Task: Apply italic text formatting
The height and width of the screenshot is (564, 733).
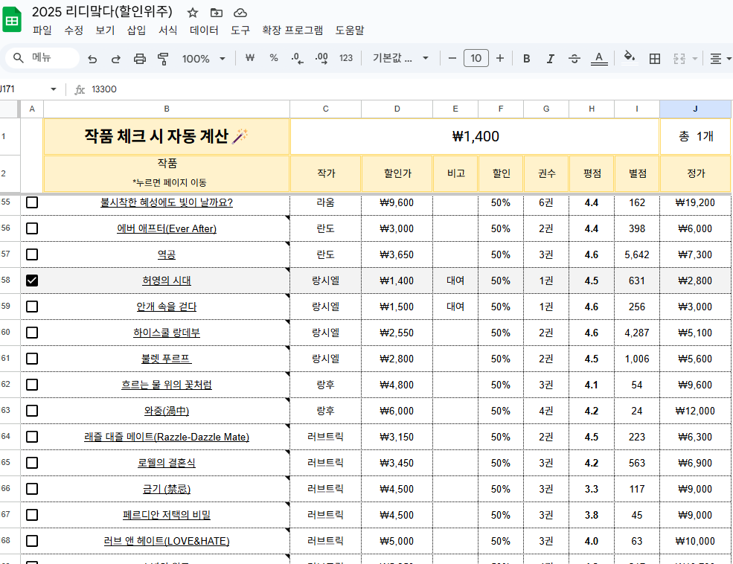Action: 551,59
